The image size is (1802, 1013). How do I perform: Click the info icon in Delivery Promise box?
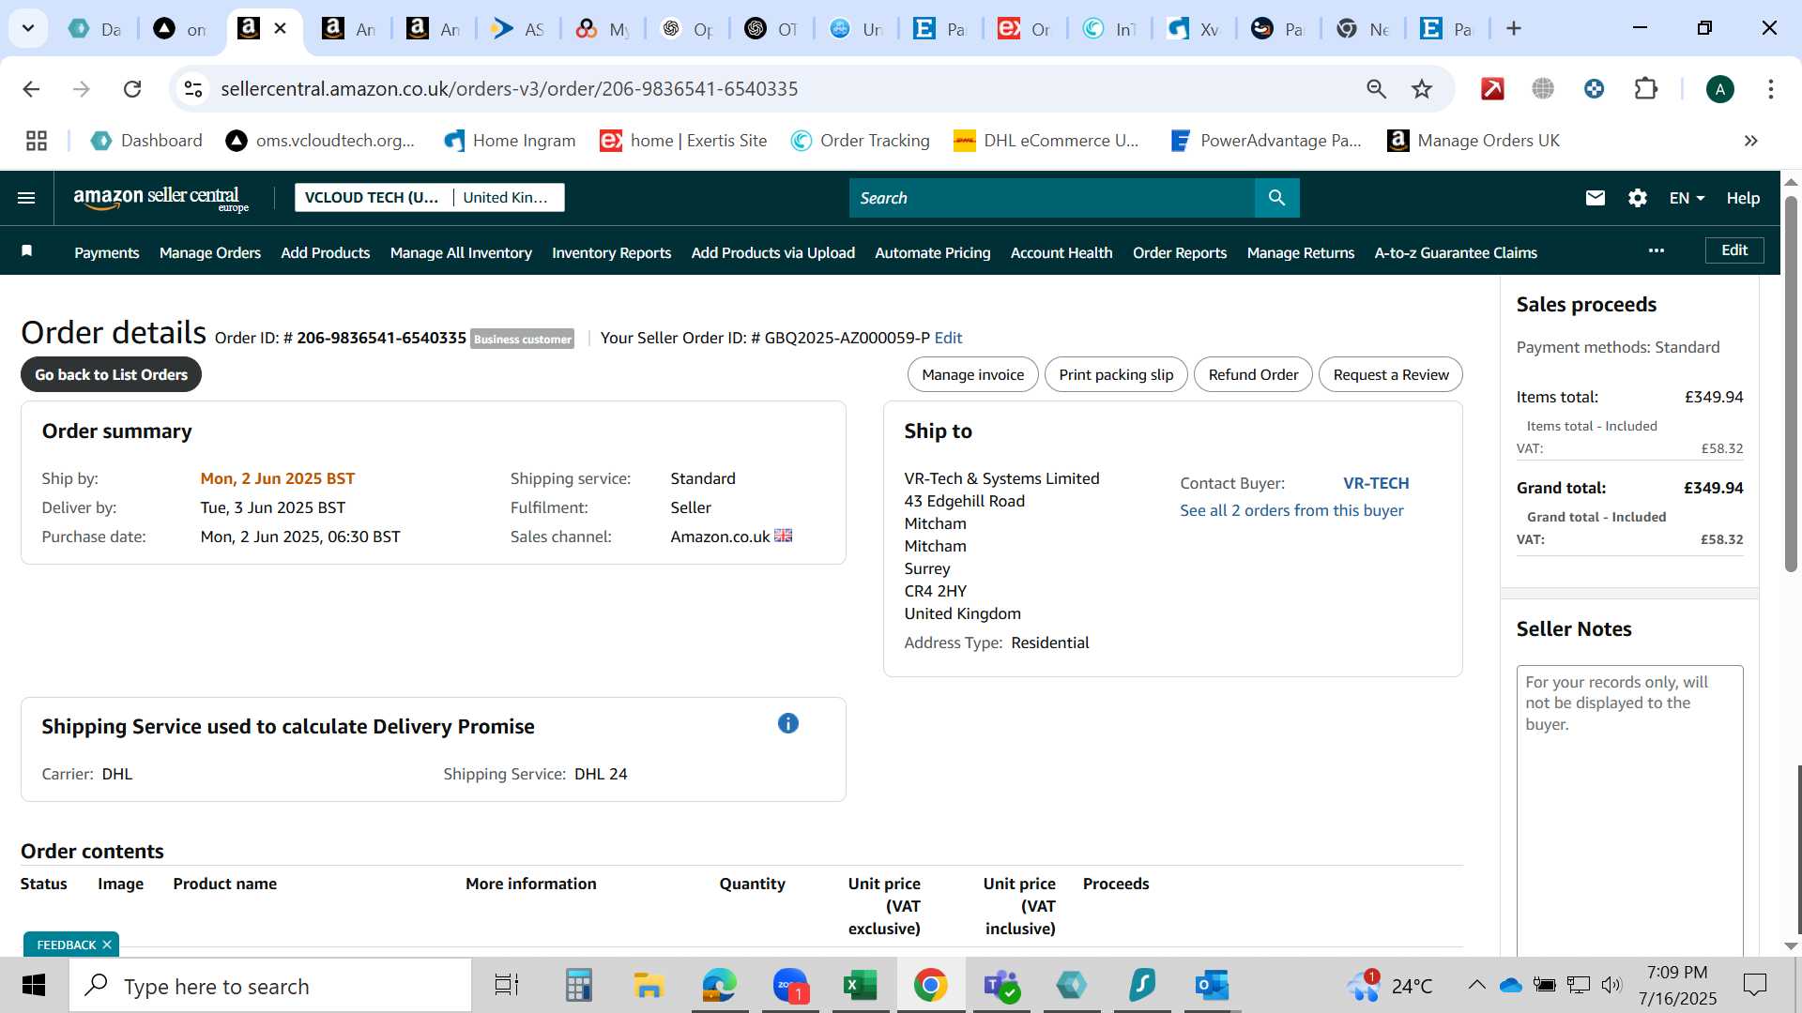pyautogui.click(x=787, y=723)
